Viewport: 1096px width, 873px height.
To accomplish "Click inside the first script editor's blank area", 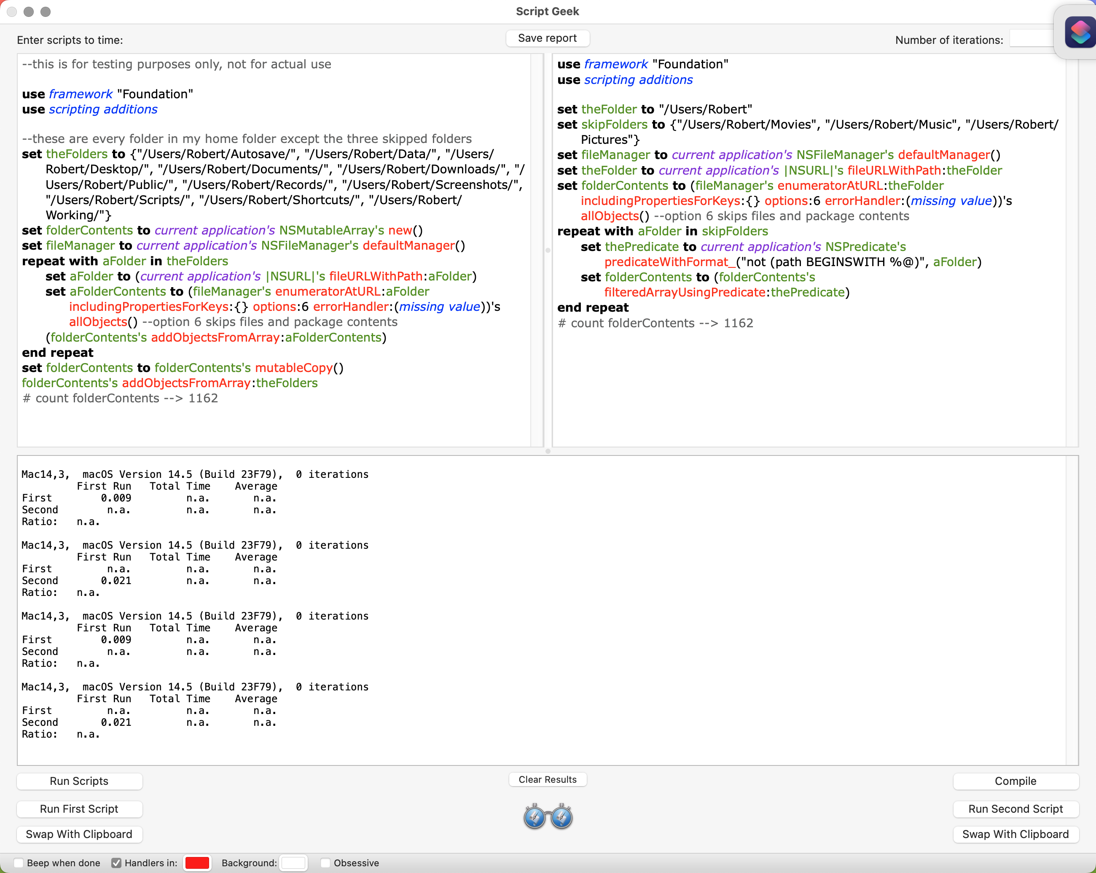I will [x=274, y=426].
